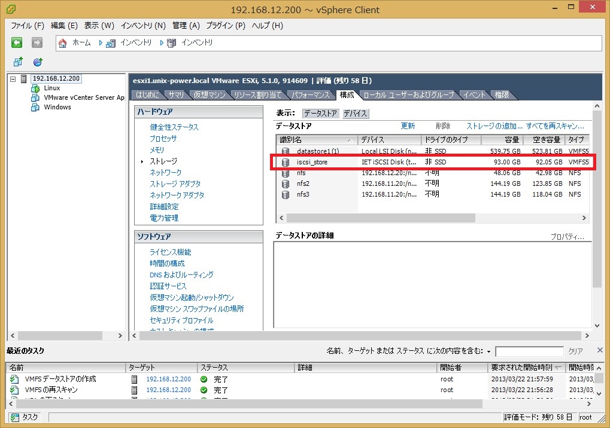
Task: Open the 管理 (A) menu
Action: coord(186,26)
